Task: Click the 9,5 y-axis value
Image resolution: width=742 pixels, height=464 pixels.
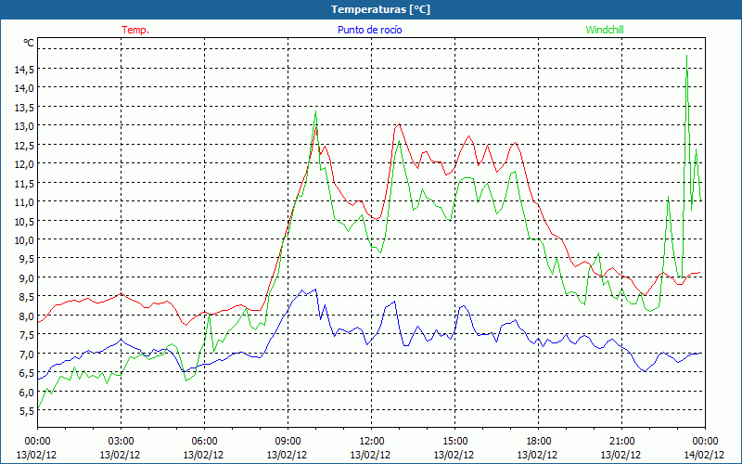Action: [x=27, y=259]
